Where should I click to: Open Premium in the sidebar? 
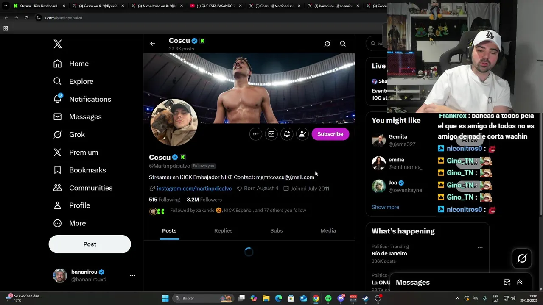point(76,152)
